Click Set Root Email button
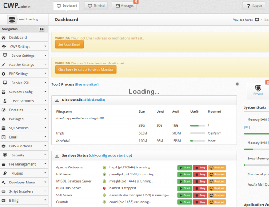The image size is (269, 207). point(69,44)
